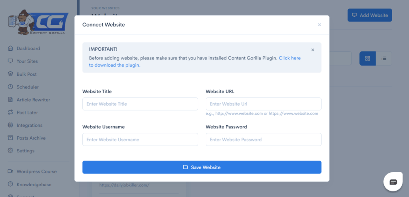The width and height of the screenshot is (409, 197).
Task: Click the Posts Archive box icon
Action: tap(10, 138)
